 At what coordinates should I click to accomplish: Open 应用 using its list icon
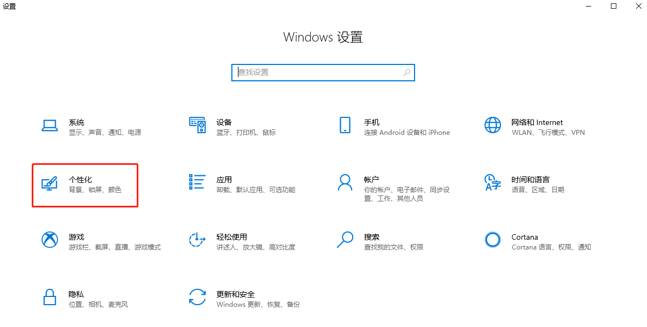197,183
